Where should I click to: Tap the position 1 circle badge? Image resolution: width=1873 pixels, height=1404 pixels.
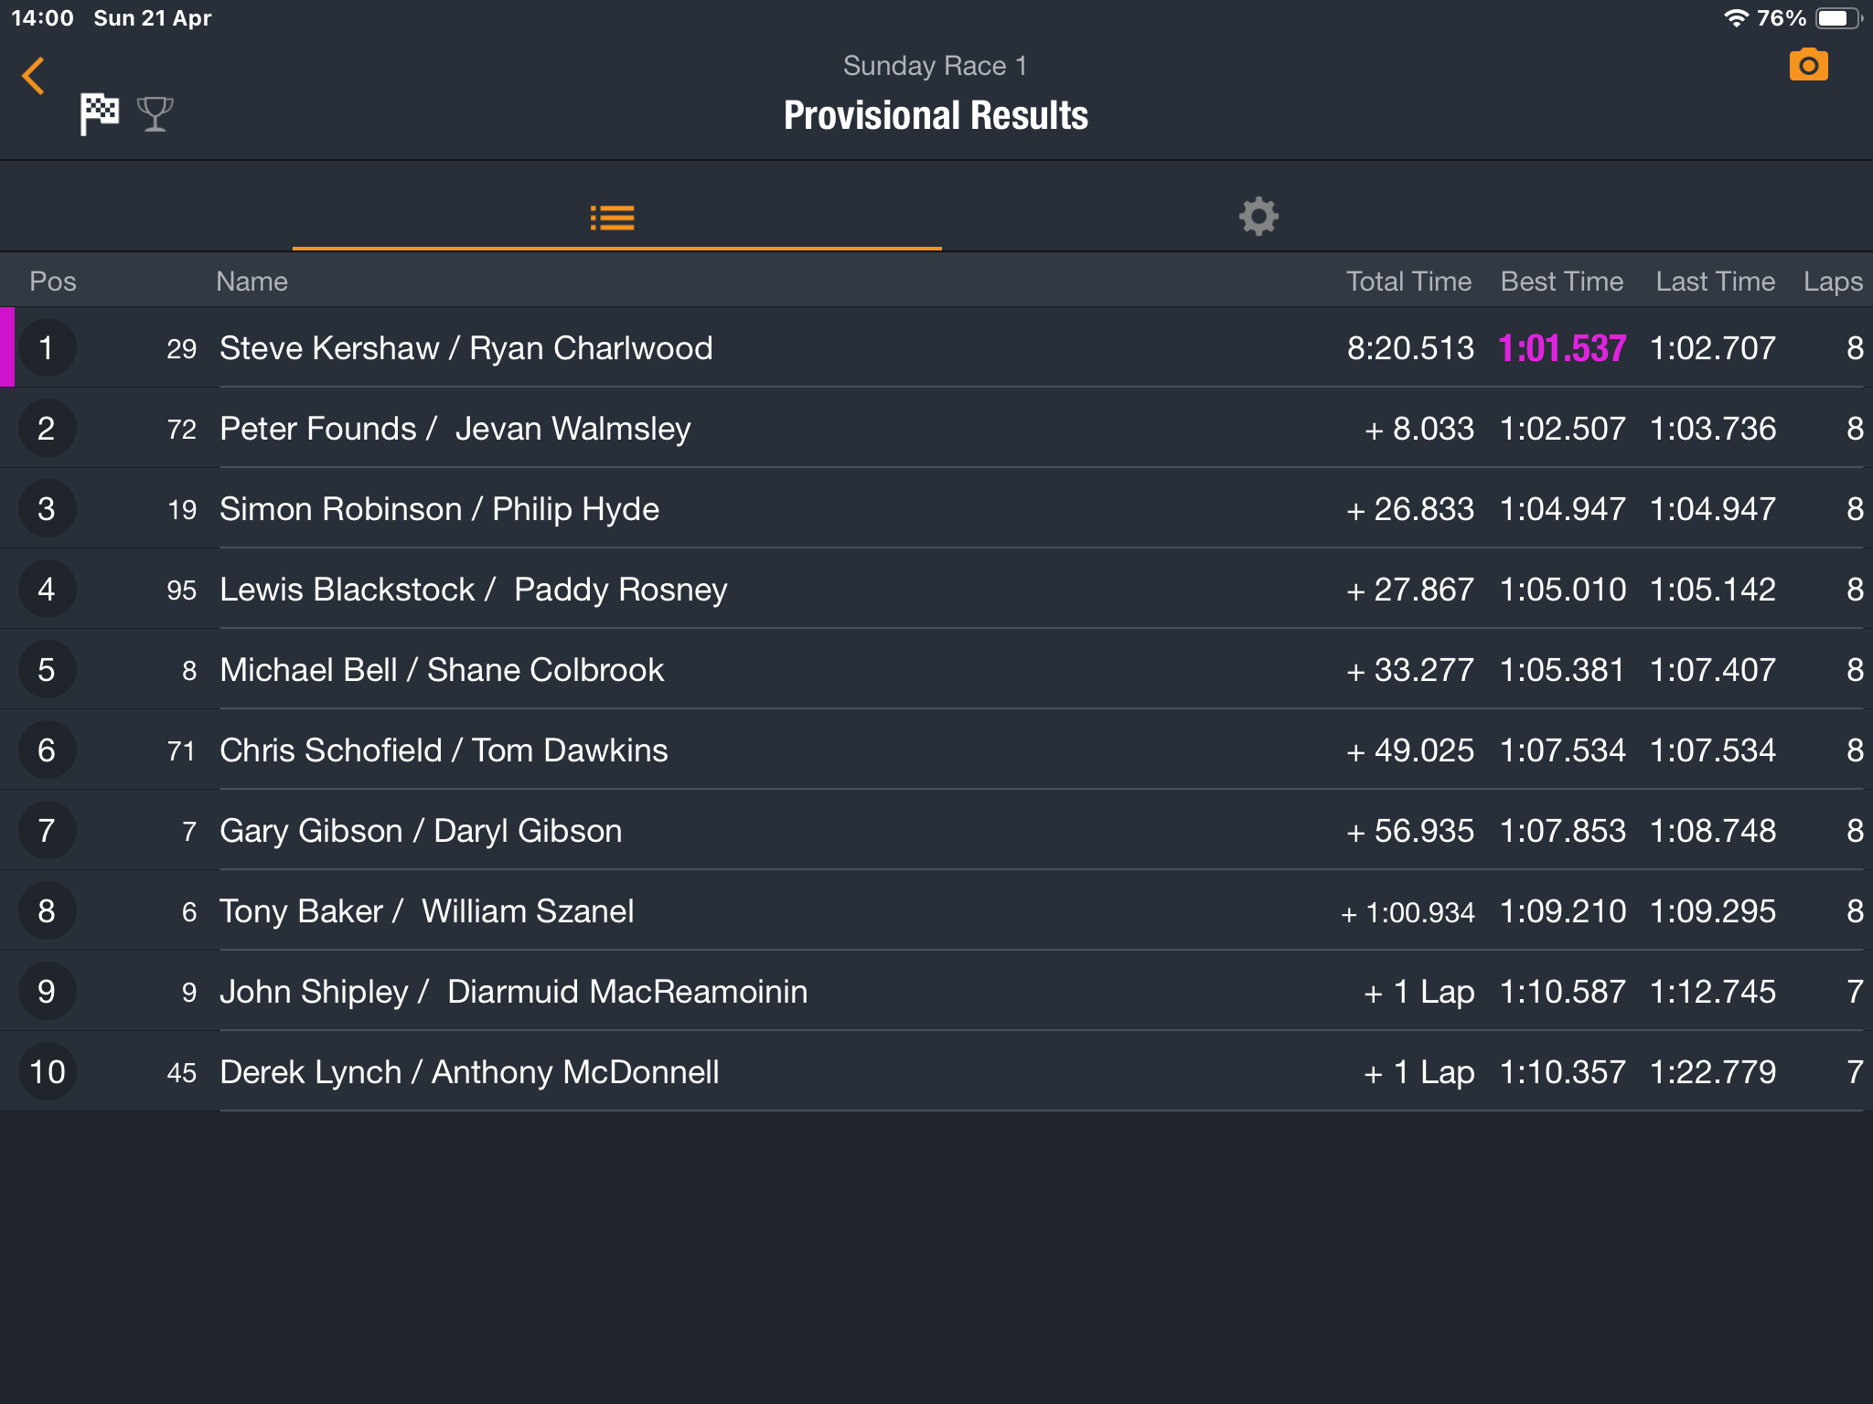click(47, 348)
